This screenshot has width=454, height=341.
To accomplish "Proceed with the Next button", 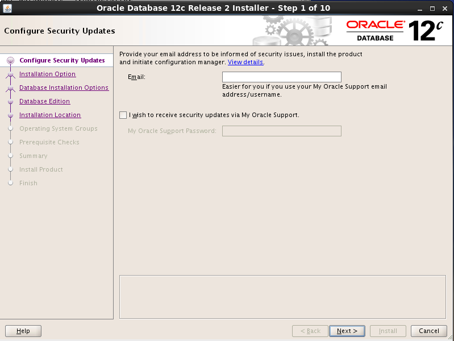I will 347,331.
